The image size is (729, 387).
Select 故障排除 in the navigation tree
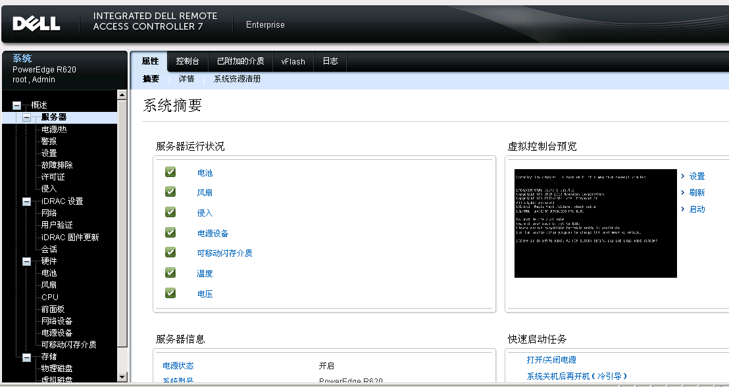click(x=57, y=165)
